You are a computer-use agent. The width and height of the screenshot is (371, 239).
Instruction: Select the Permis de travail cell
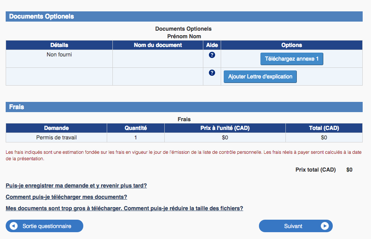[56, 137]
